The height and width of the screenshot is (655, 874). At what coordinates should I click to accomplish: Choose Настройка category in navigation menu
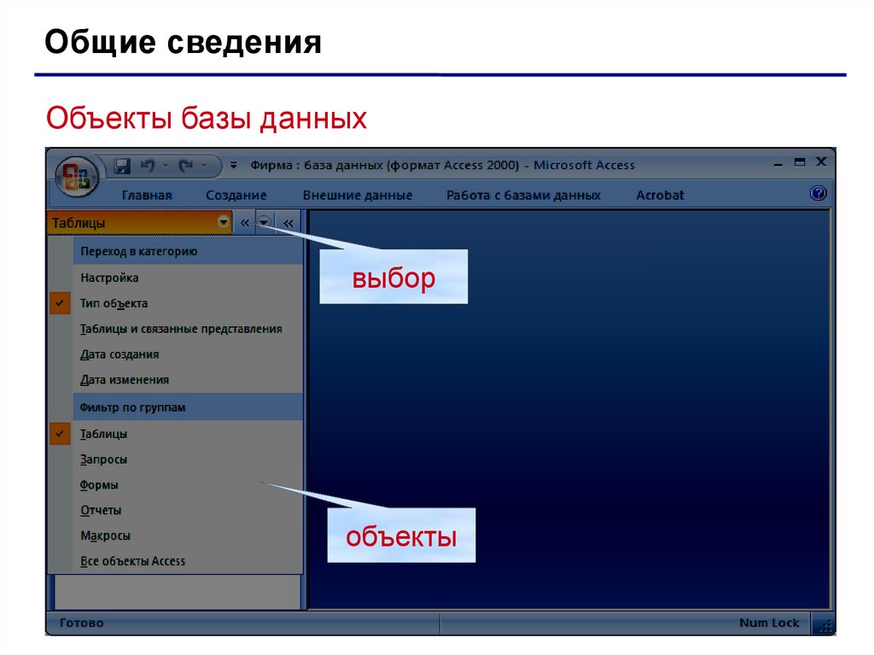(188, 278)
